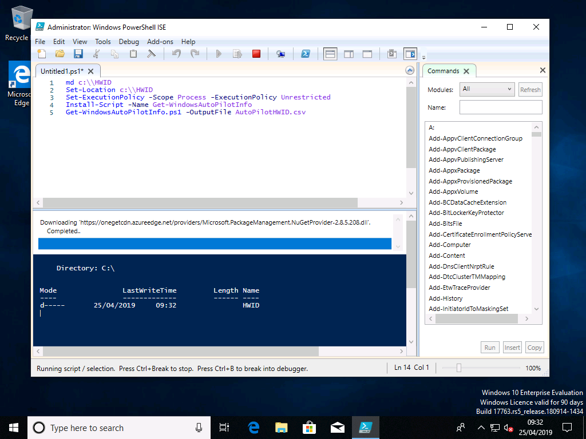Viewport: 586px width, 439px height.
Task: Select the Commands tab
Action: 444,71
